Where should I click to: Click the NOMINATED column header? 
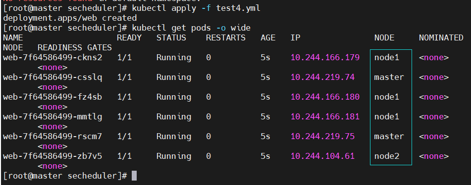(x=441, y=37)
